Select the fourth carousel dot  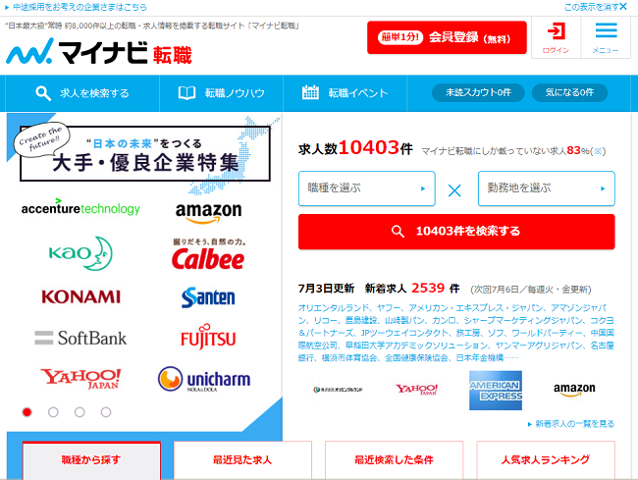[x=106, y=412]
